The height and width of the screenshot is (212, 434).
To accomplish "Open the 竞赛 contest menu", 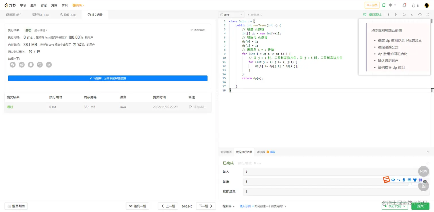I will [54, 5].
